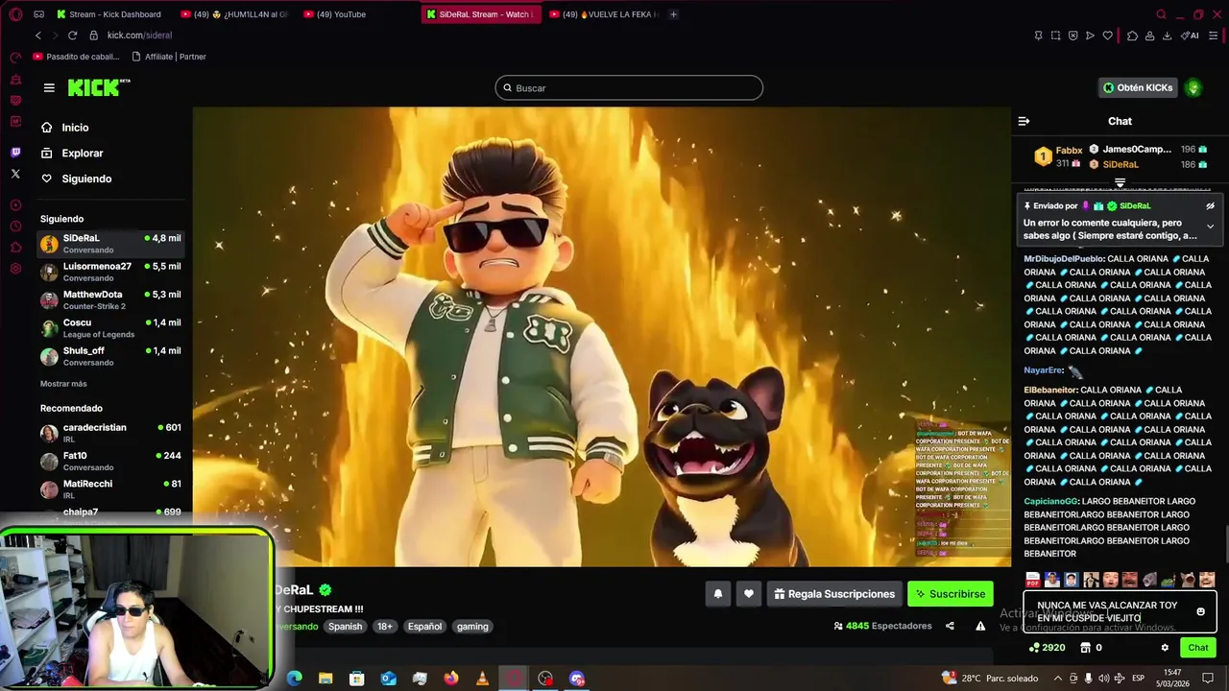Click Obtén KICKs button
Image resolution: width=1229 pixels, height=691 pixels.
click(x=1138, y=87)
